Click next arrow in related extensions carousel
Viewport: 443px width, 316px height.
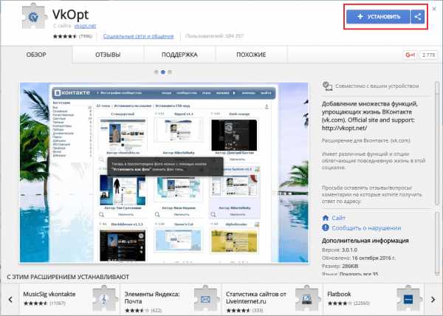pyautogui.click(x=433, y=299)
